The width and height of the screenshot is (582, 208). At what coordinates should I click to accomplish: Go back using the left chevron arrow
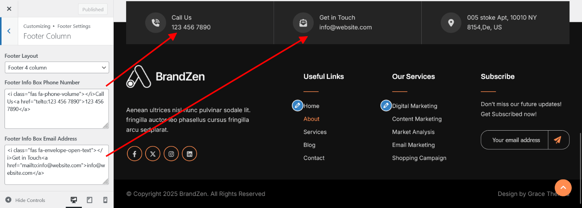pos(9,31)
